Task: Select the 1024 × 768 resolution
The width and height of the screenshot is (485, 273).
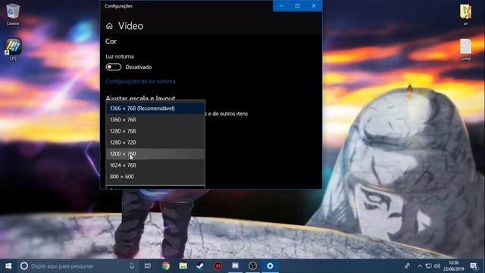Action: pos(155,165)
